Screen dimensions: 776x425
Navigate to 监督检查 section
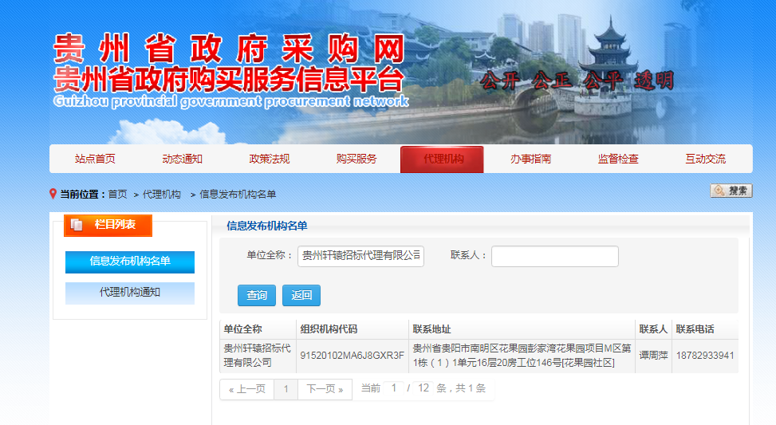pyautogui.click(x=618, y=159)
